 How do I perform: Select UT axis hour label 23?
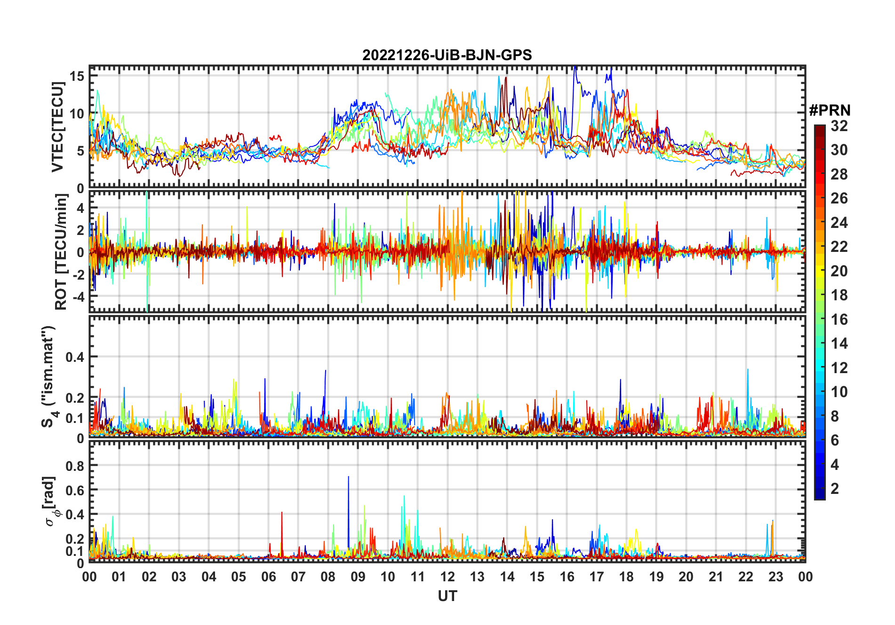tap(775, 577)
